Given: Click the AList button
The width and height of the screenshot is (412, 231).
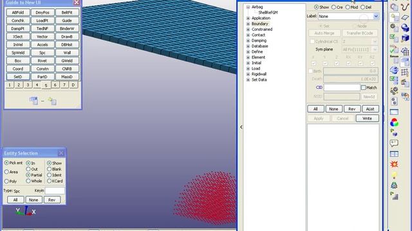Looking at the screenshot, I should (370, 109).
